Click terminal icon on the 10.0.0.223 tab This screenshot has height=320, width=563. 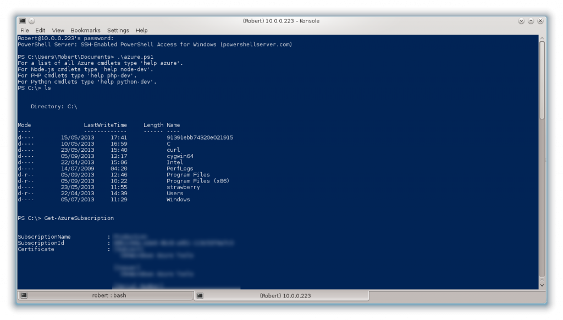click(200, 295)
